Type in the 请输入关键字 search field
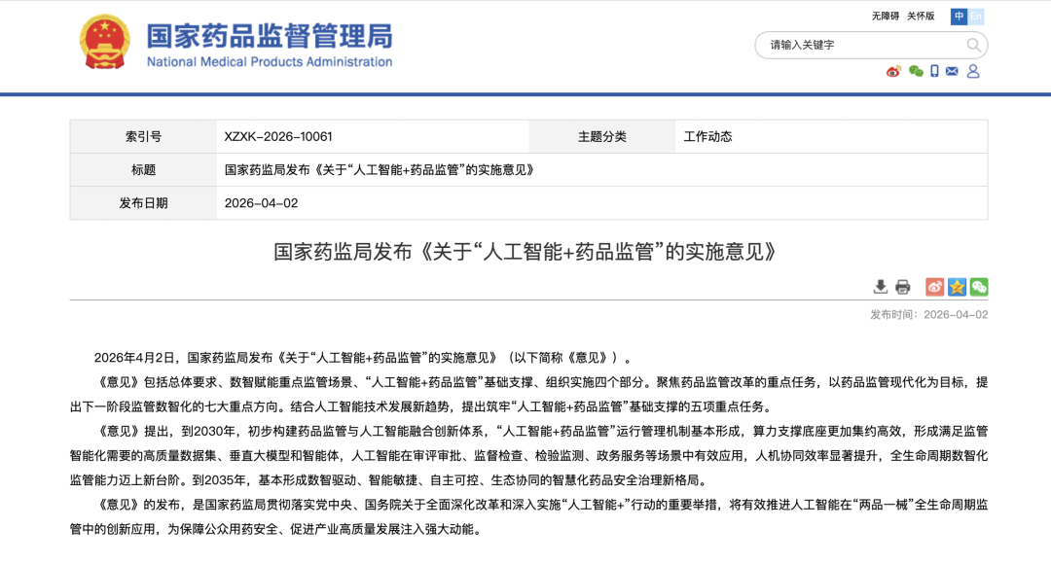The height and width of the screenshot is (564, 1051). click(x=861, y=45)
